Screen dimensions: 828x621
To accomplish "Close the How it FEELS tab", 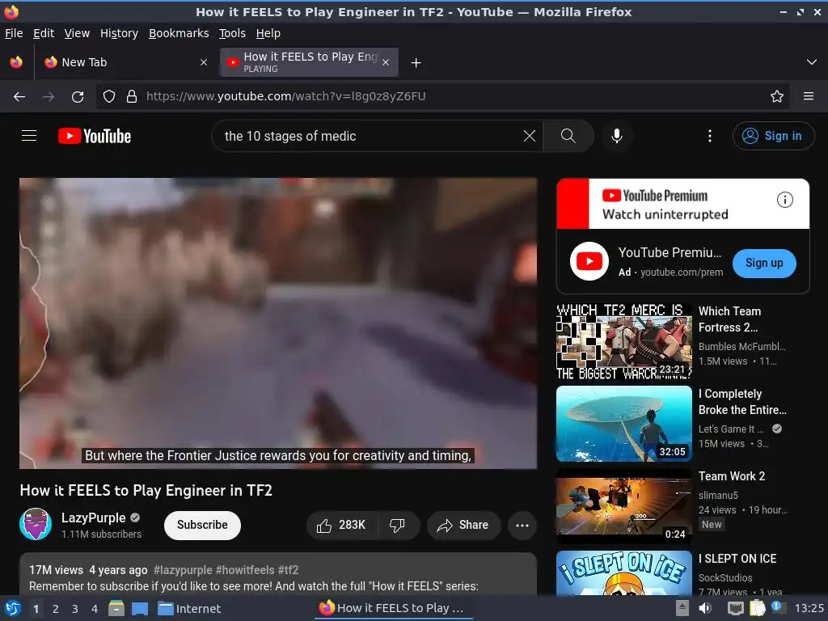I will click(x=386, y=62).
